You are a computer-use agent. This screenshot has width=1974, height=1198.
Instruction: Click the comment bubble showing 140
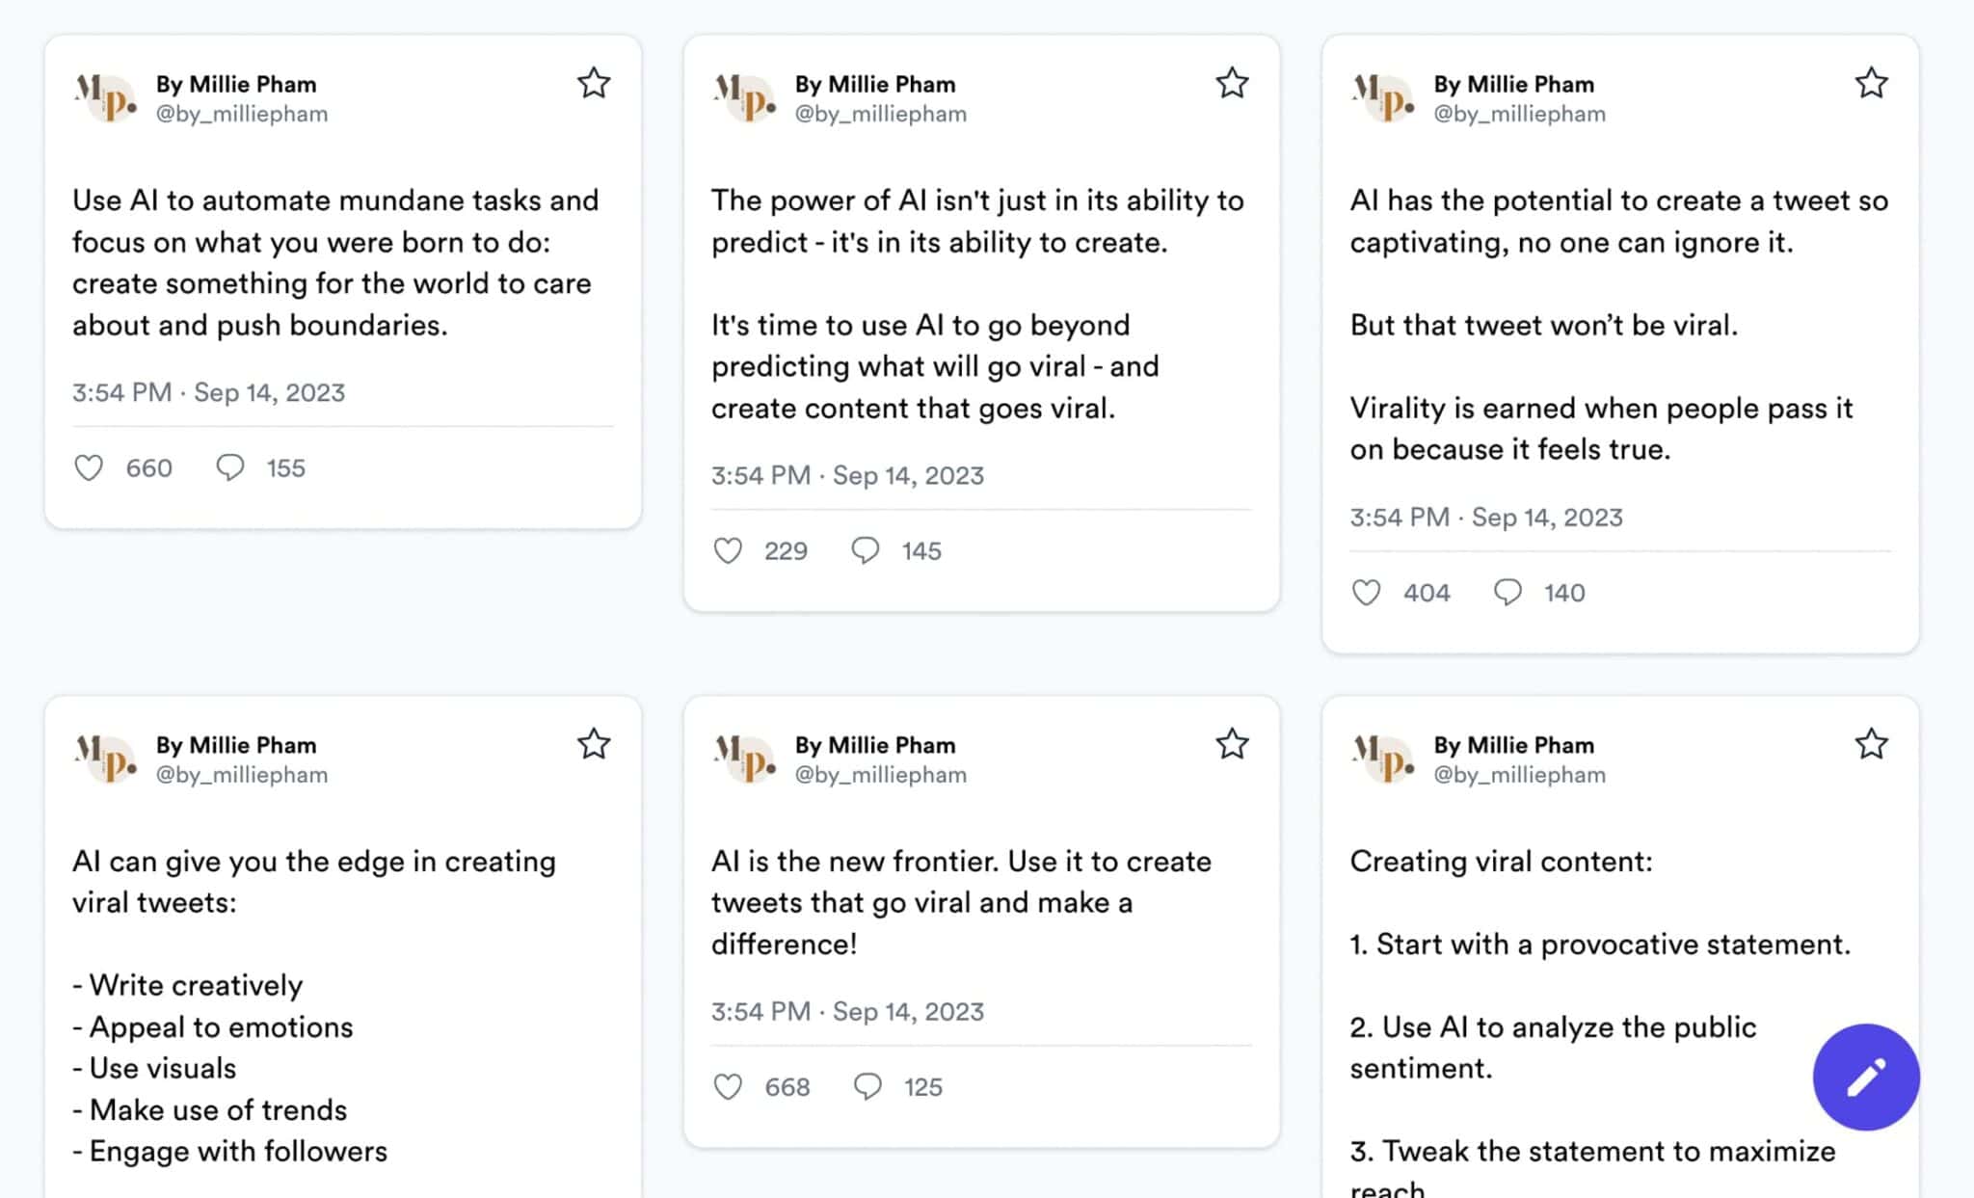(x=1507, y=592)
